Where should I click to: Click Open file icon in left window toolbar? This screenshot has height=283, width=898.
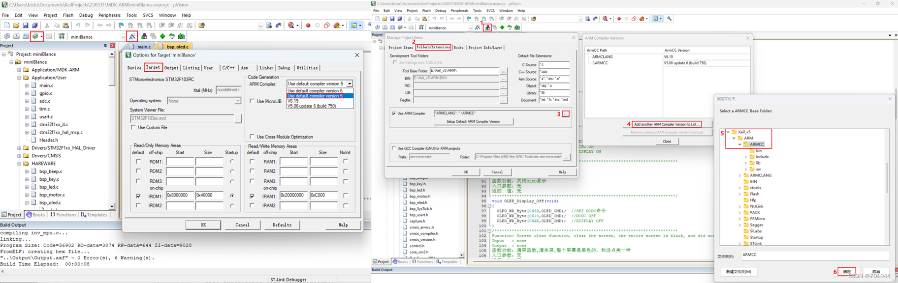(16, 25)
